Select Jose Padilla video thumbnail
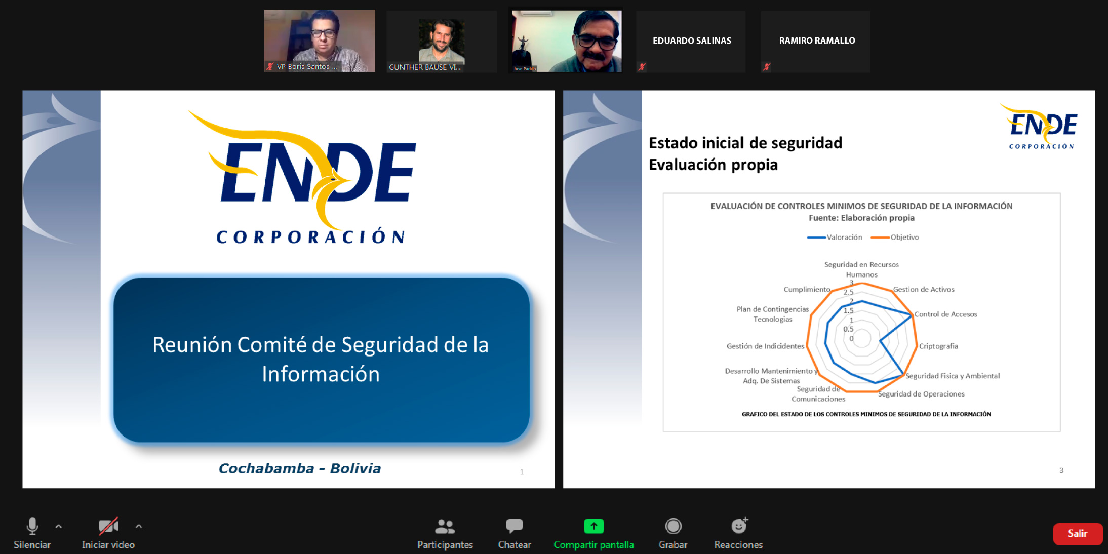Screen dimensions: 1108x554 tap(566, 41)
